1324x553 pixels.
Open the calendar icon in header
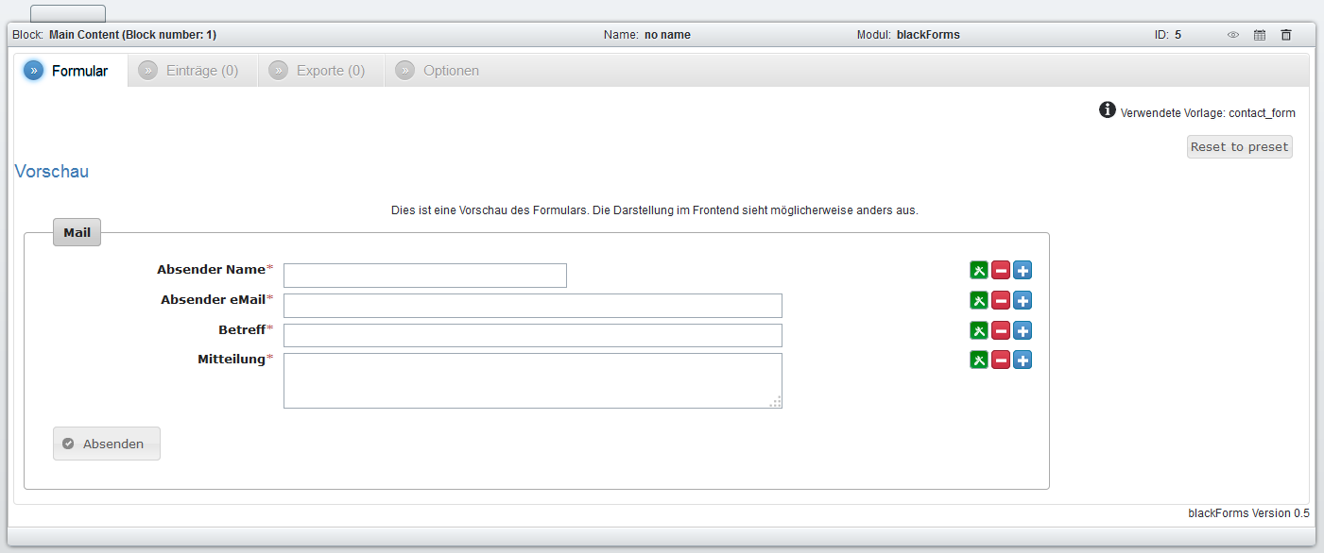tap(1260, 35)
